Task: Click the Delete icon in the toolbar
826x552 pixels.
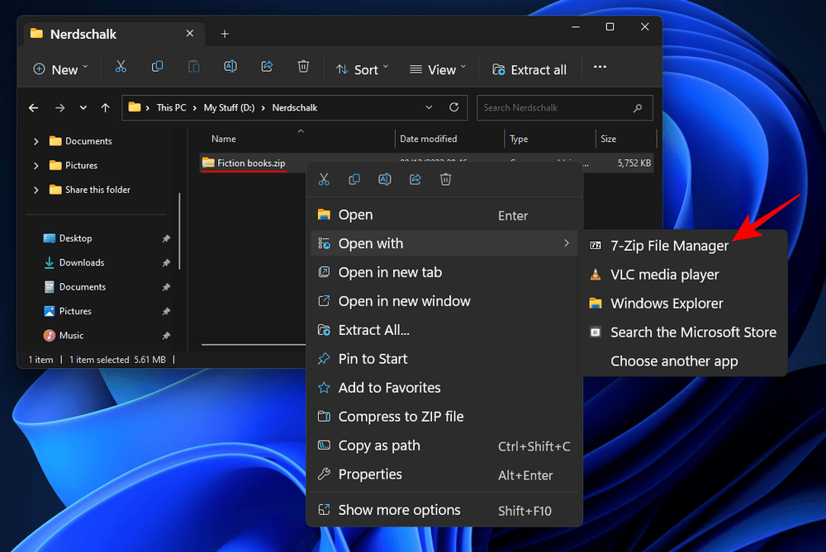Action: tap(303, 67)
